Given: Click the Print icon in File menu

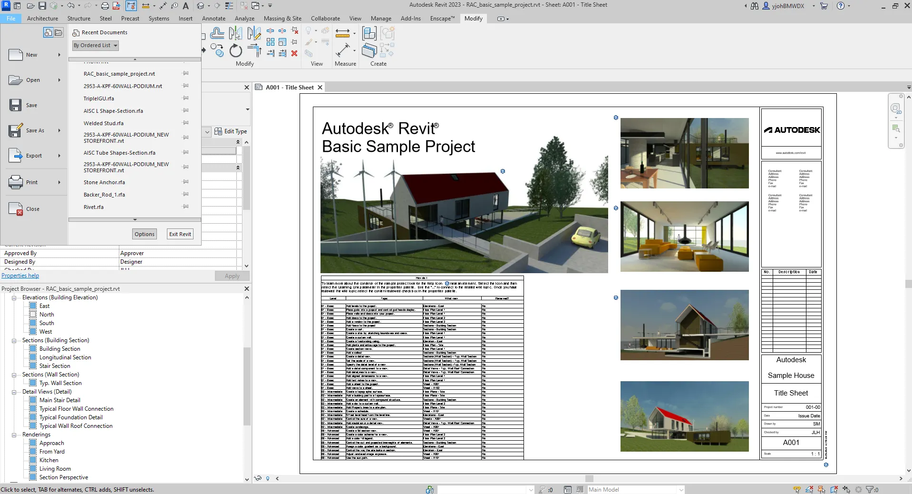Looking at the screenshot, I should pos(16,182).
